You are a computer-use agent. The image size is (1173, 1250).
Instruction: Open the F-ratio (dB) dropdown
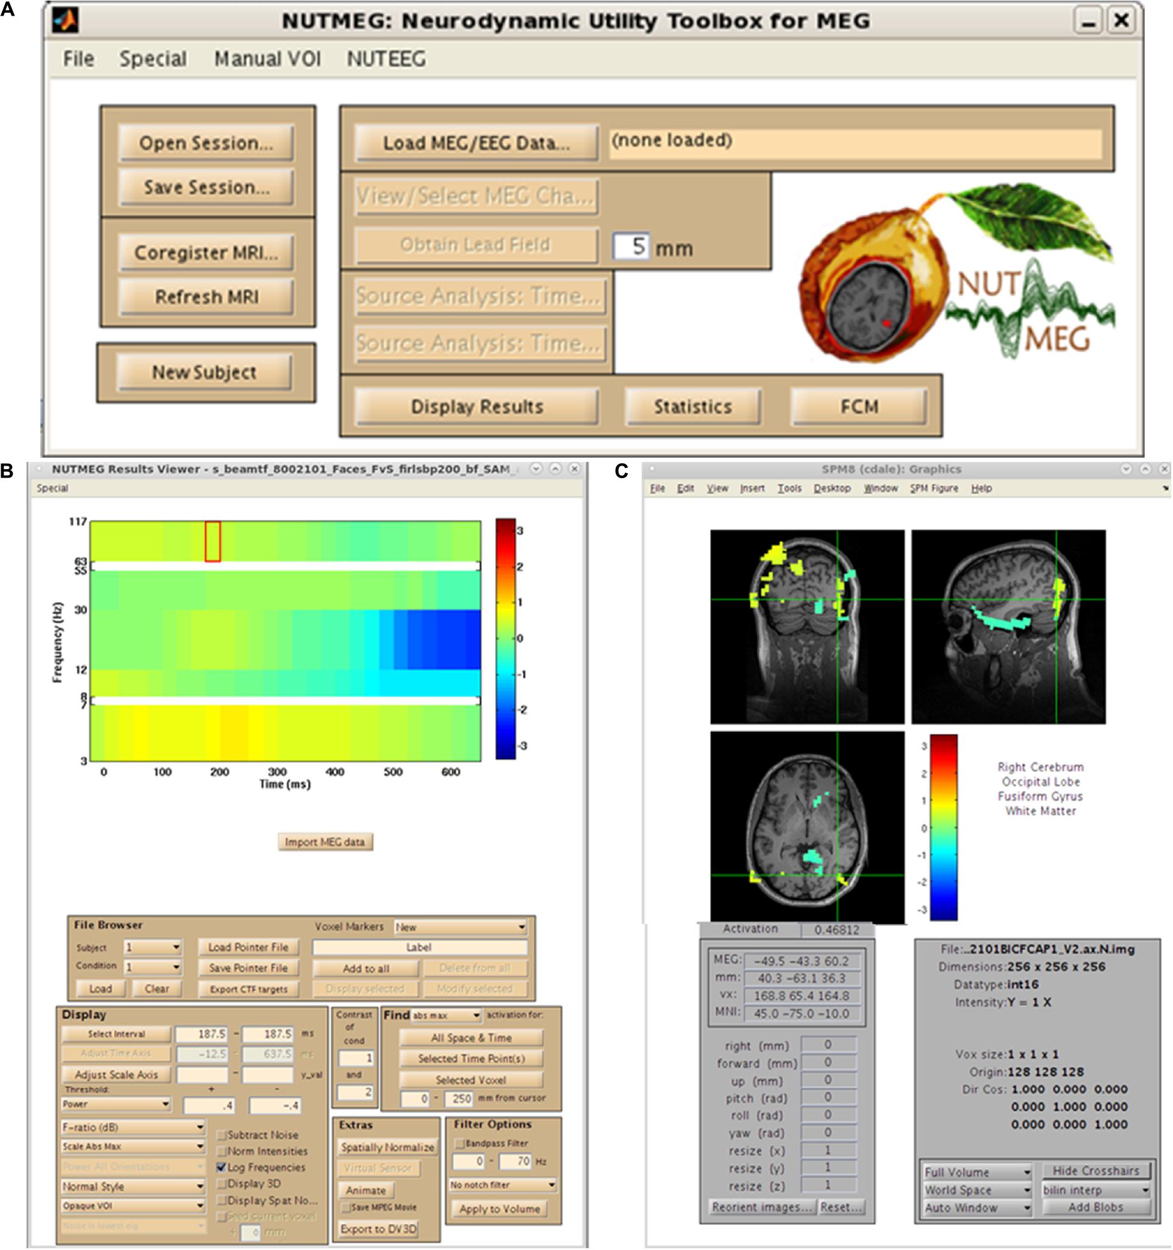(x=133, y=1128)
